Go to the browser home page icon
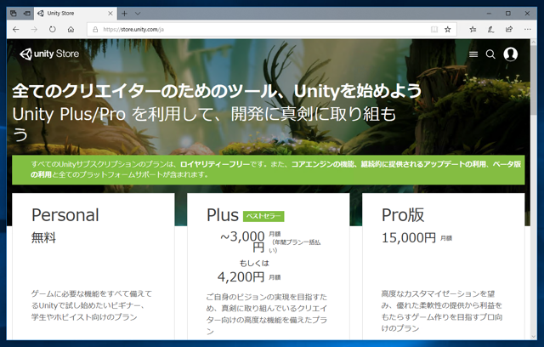 click(71, 30)
